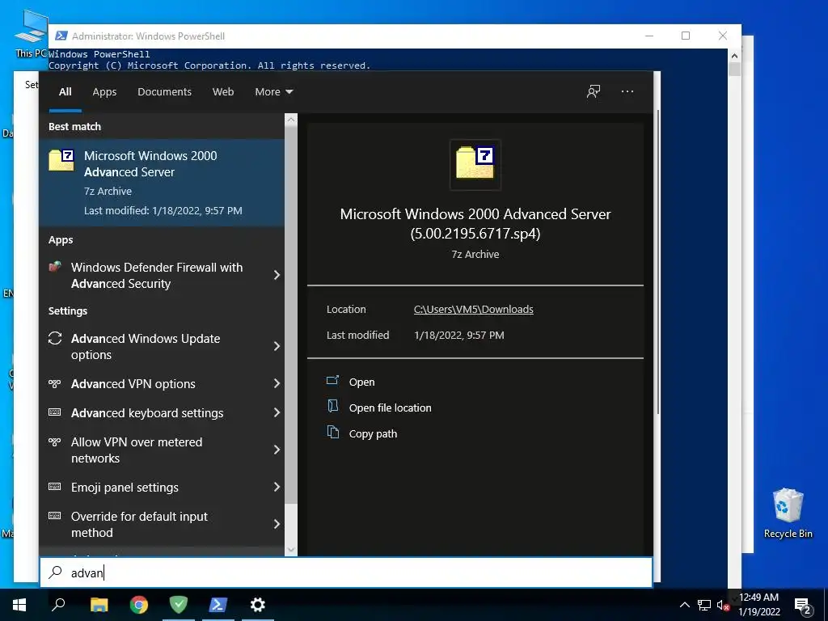Image resolution: width=828 pixels, height=621 pixels.
Task: Switch to the All search tab
Action: 65,92
